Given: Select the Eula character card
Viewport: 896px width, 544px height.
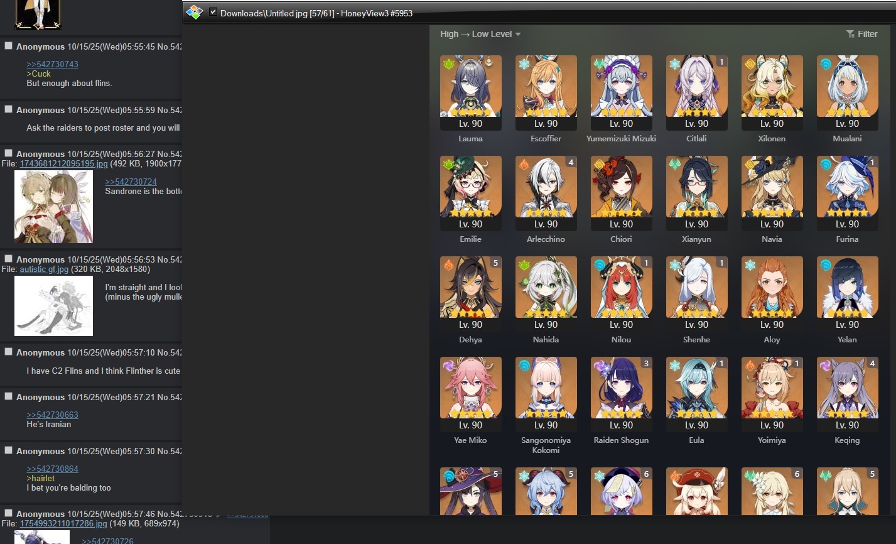Looking at the screenshot, I should click(697, 394).
